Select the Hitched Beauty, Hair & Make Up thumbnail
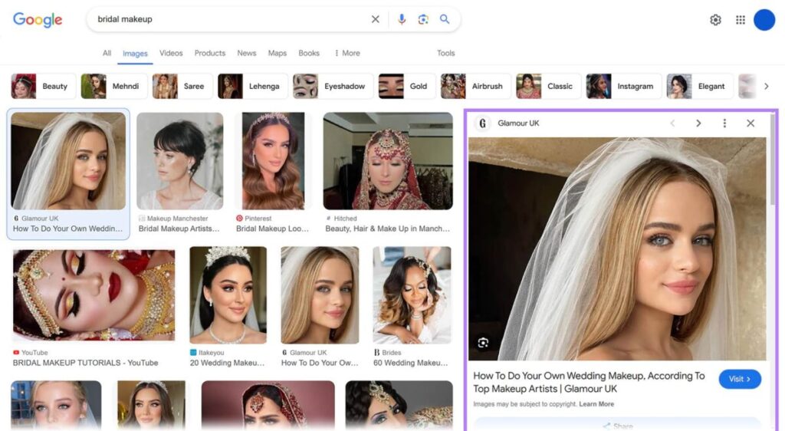This screenshot has height=431, width=785. click(x=388, y=161)
